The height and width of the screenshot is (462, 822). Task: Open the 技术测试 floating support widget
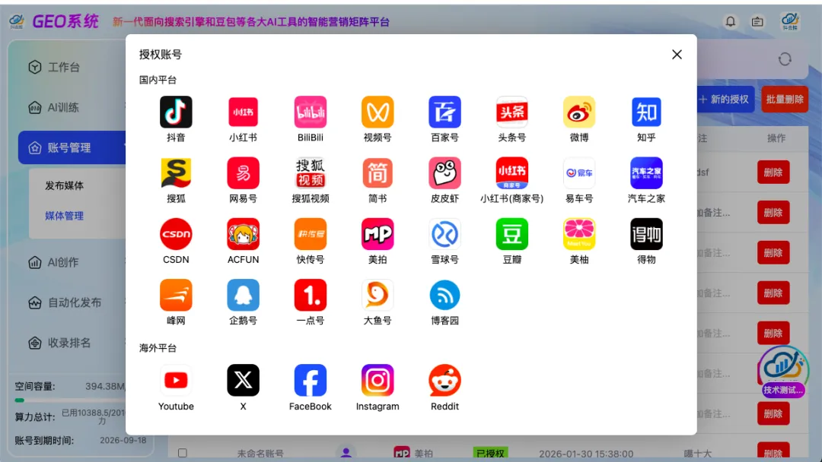[x=783, y=372]
